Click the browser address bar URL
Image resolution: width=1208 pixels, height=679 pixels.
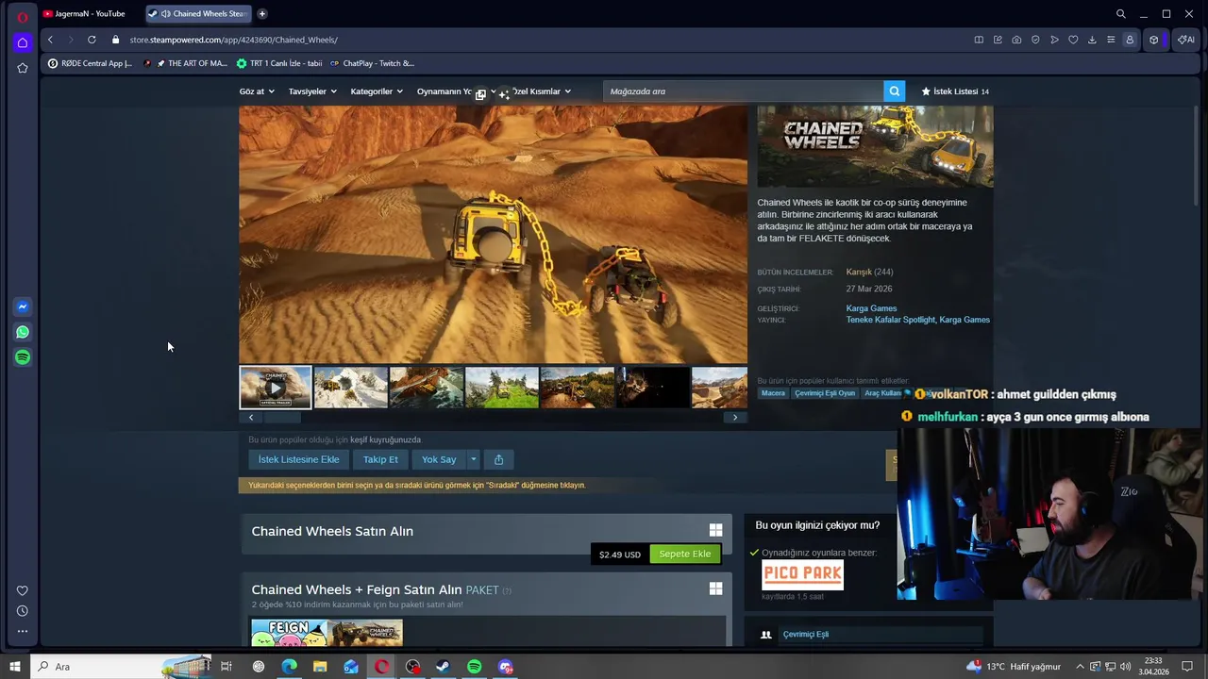point(233,40)
